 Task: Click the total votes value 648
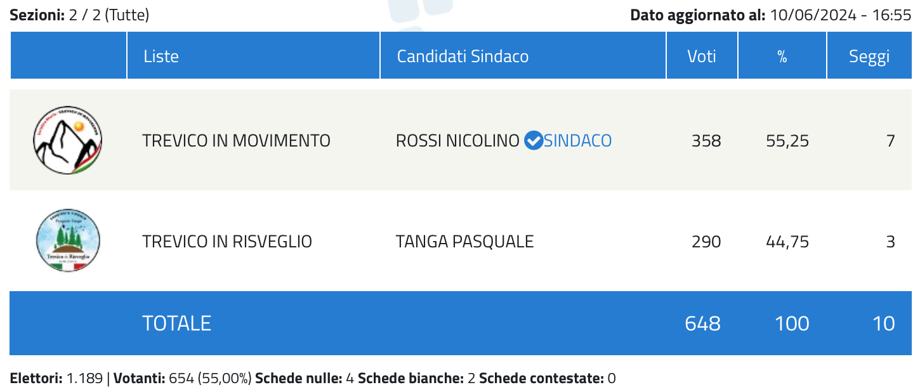point(703,323)
